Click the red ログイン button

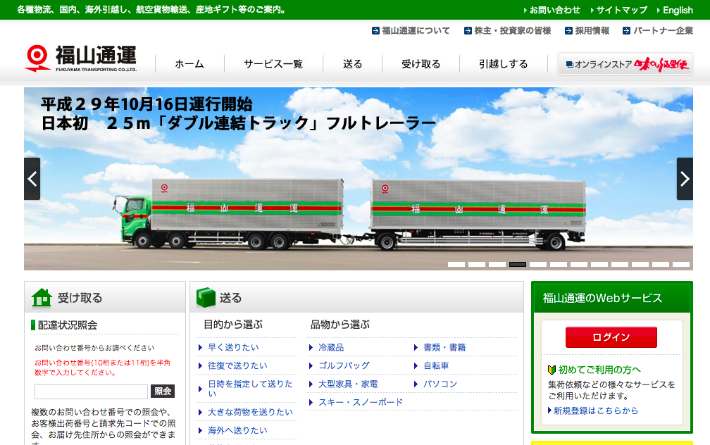click(x=611, y=337)
